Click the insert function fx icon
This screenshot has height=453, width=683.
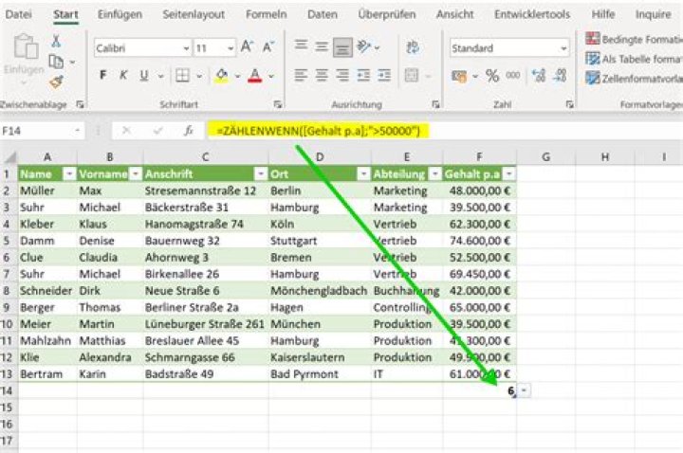[188, 131]
